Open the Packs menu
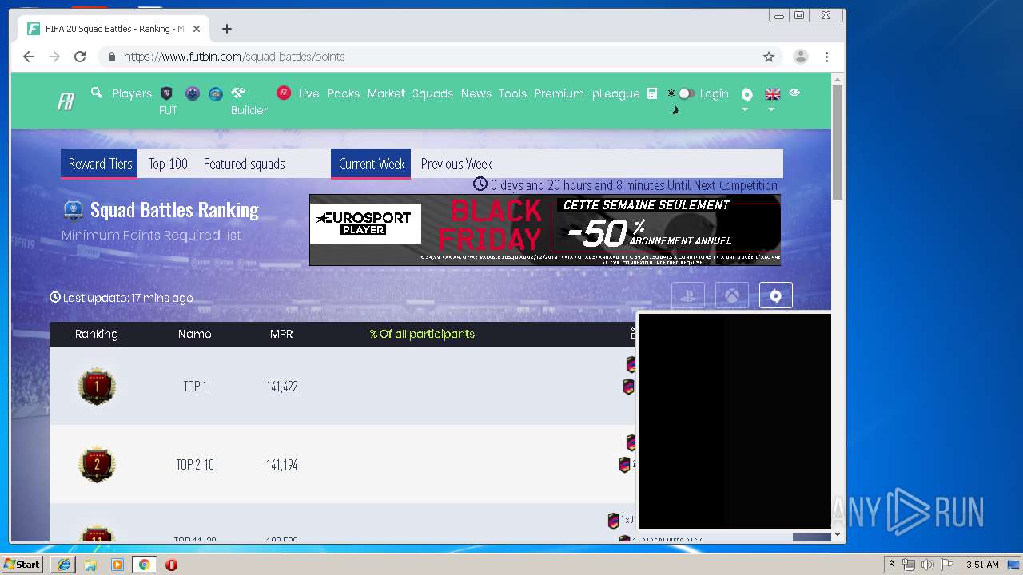 pyautogui.click(x=344, y=93)
